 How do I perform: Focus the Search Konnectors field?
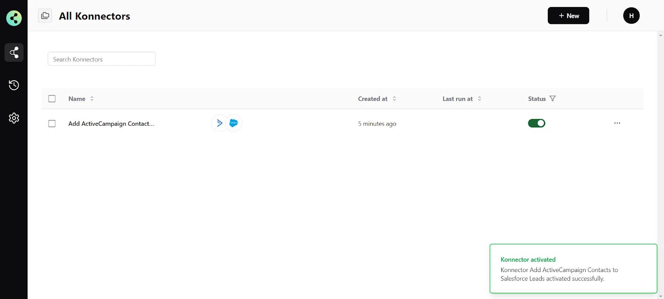pyautogui.click(x=102, y=59)
